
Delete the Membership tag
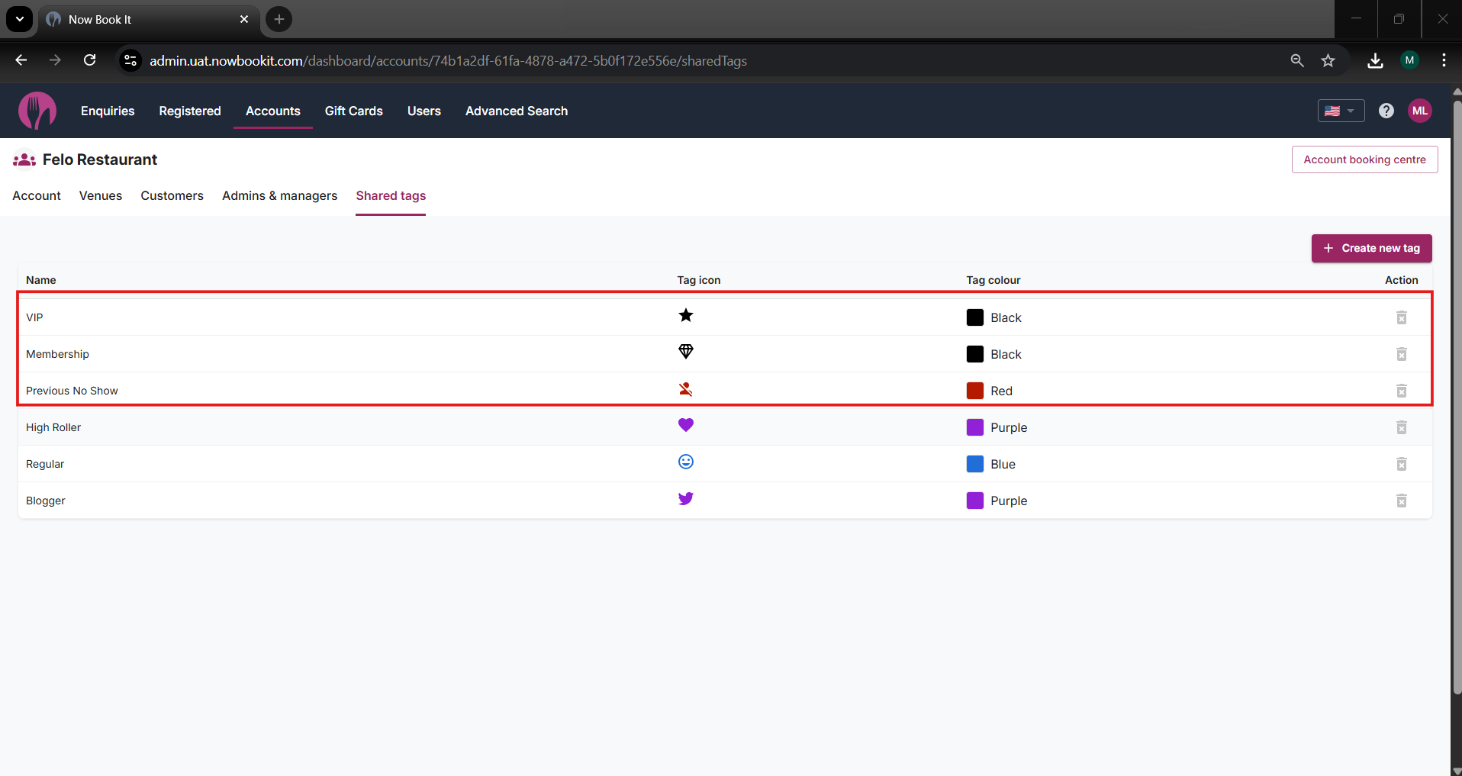point(1401,354)
